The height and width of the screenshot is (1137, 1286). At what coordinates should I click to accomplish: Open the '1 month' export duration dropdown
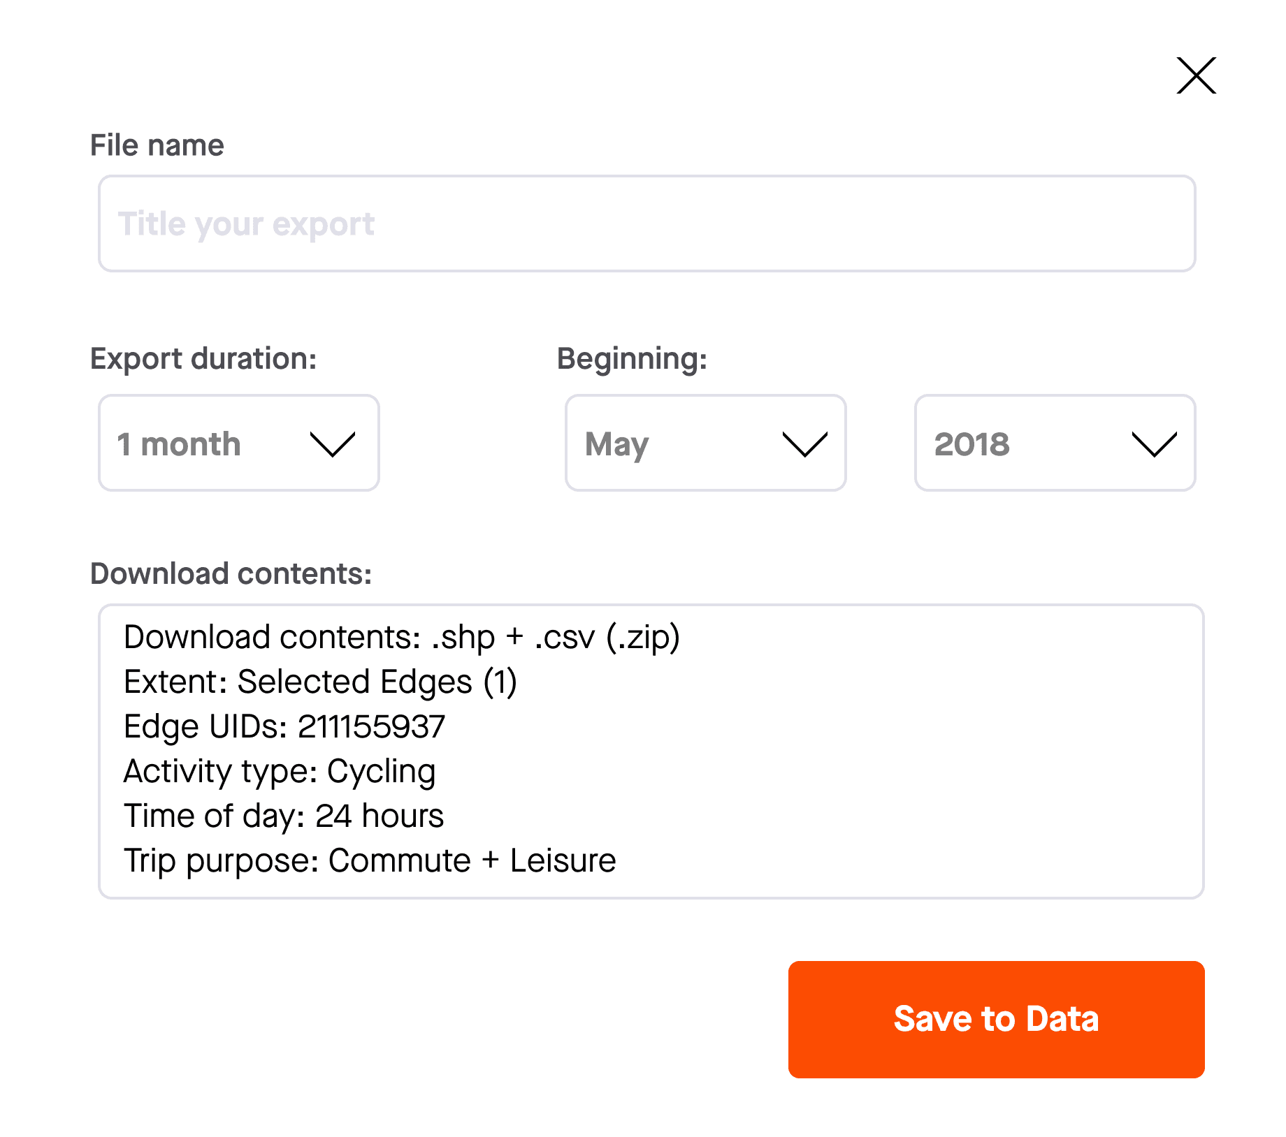click(239, 443)
